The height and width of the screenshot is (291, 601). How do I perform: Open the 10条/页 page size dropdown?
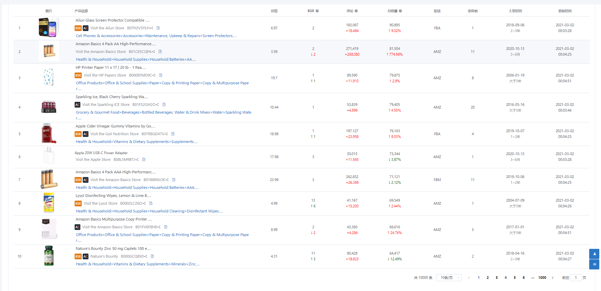pos(449,278)
